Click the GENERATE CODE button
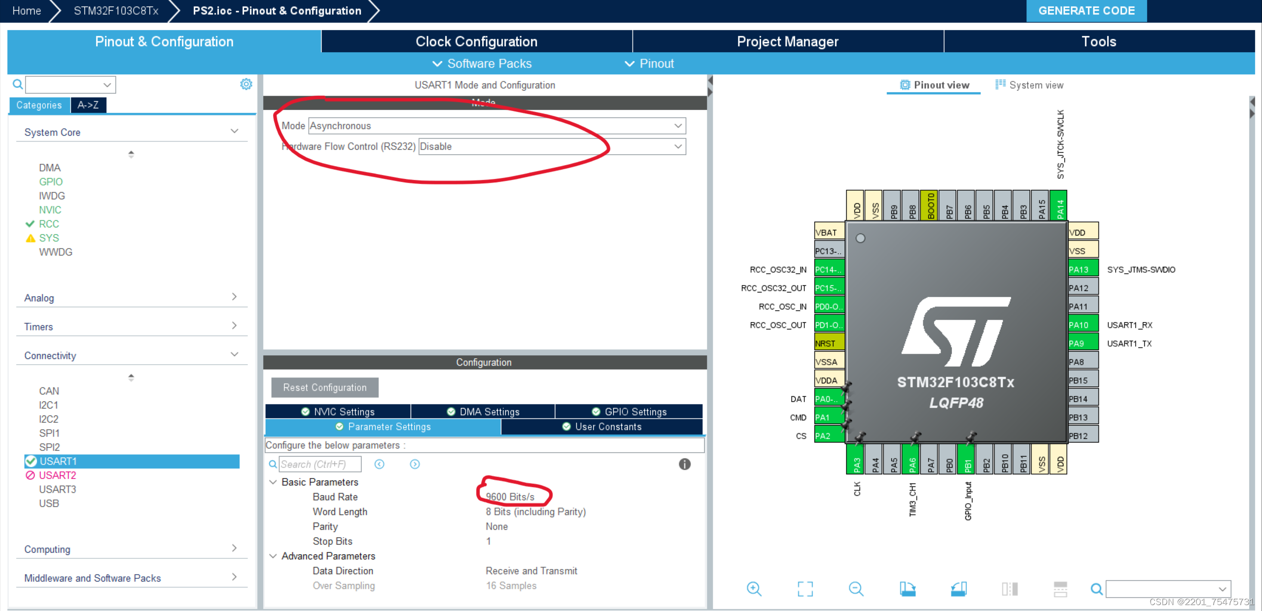The height and width of the screenshot is (611, 1262). coord(1087,11)
